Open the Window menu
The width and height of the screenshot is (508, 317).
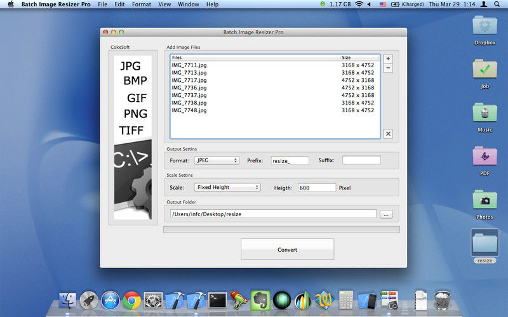pyautogui.click(x=188, y=4)
